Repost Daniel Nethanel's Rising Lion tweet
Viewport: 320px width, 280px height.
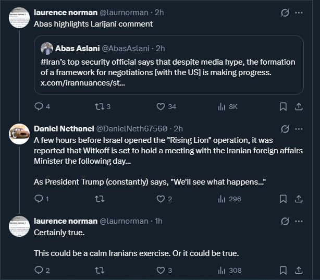(x=98, y=199)
